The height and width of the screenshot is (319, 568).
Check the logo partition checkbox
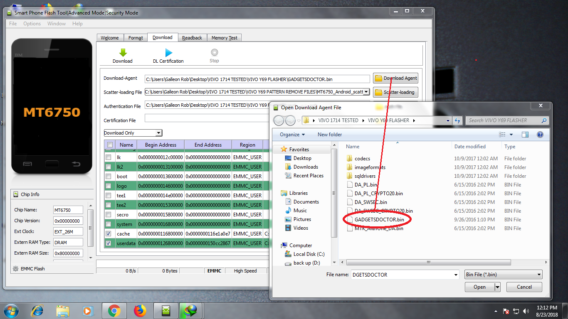tap(109, 186)
